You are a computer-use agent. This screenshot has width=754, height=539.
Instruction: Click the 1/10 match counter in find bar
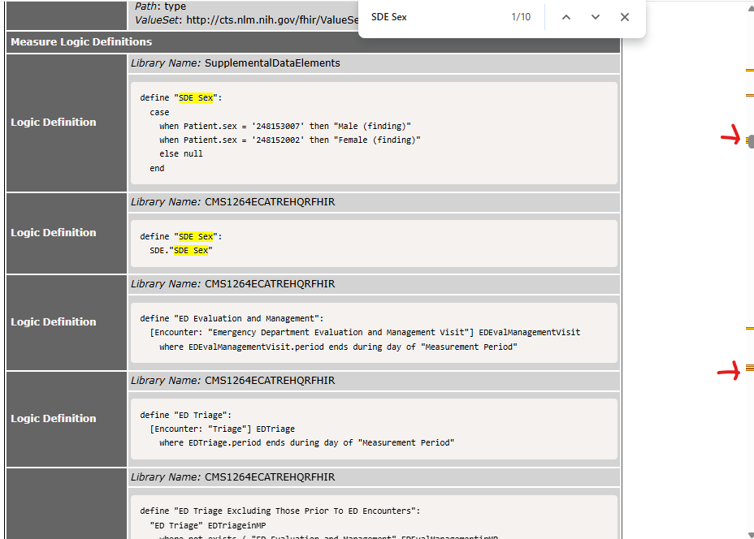click(x=521, y=17)
